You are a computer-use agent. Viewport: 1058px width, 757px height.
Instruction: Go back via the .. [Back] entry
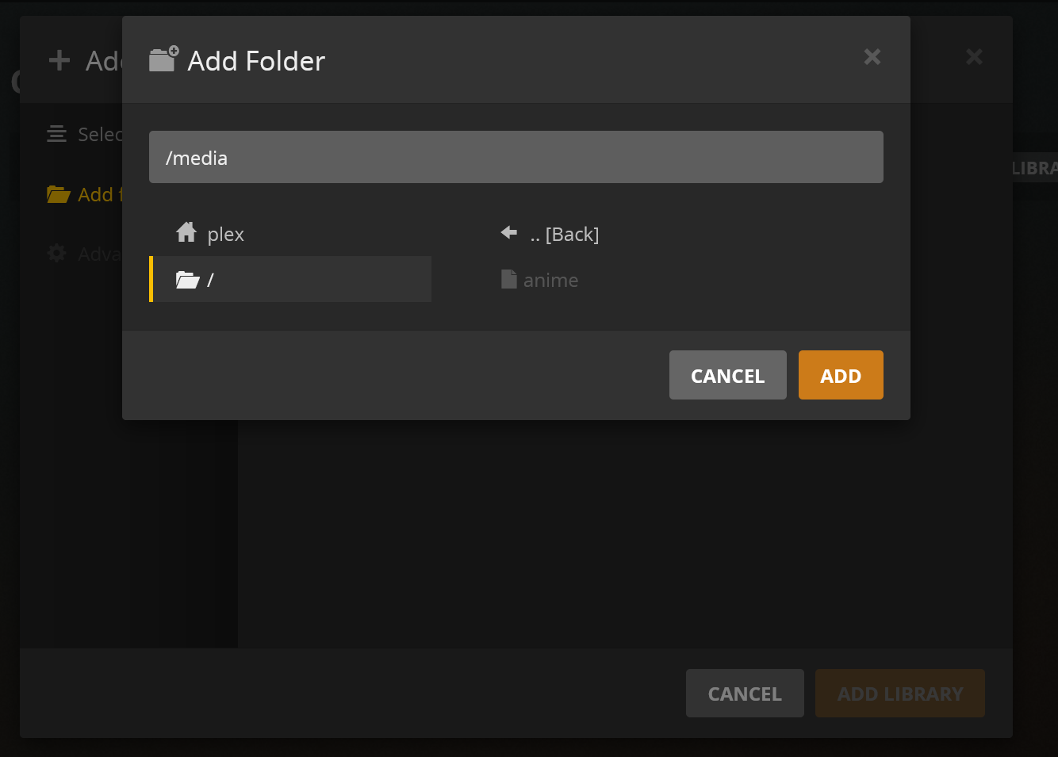coord(564,235)
